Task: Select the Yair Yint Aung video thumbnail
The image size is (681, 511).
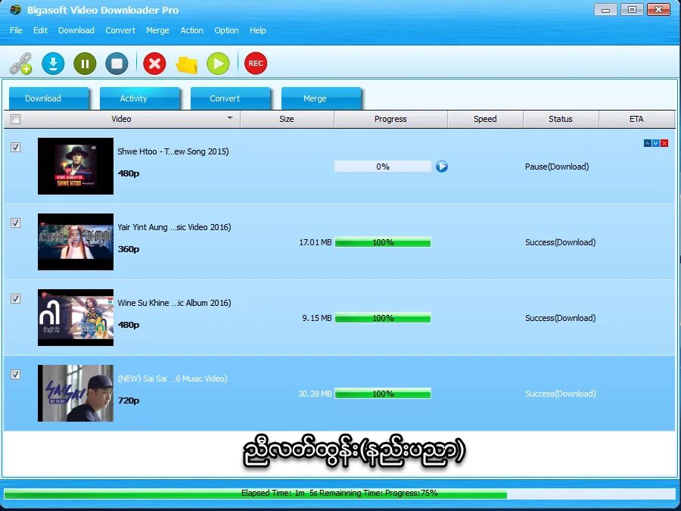Action: click(76, 241)
